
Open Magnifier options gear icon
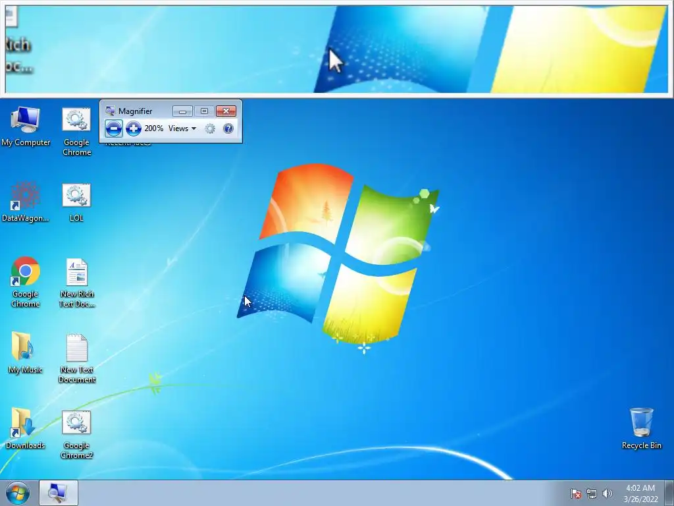tap(210, 128)
